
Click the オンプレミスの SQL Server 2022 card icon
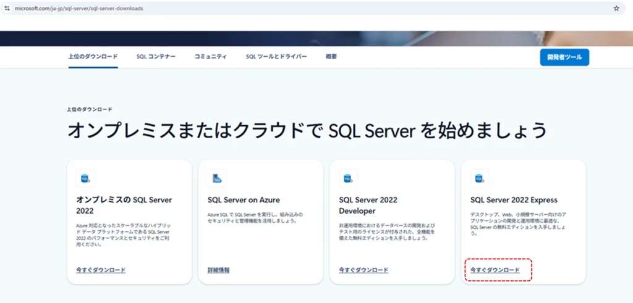point(85,179)
